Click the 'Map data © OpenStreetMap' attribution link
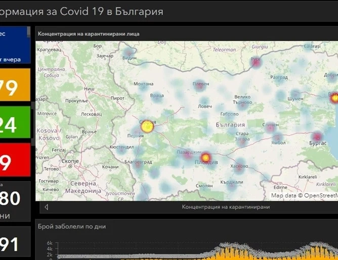The height and width of the screenshot is (260, 338). pyautogui.click(x=305, y=195)
